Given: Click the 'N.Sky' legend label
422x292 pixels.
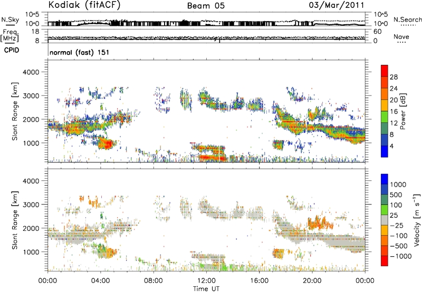Looking at the screenshot, I should [10, 20].
